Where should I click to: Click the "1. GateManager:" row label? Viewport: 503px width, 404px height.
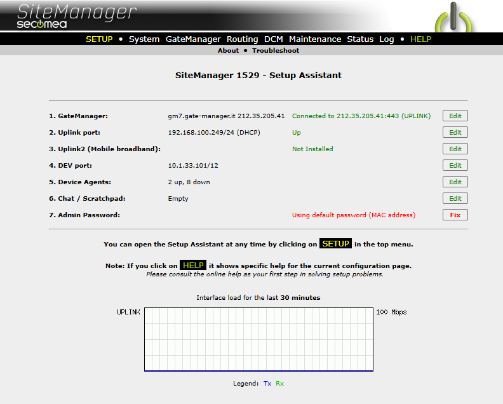[78, 116]
